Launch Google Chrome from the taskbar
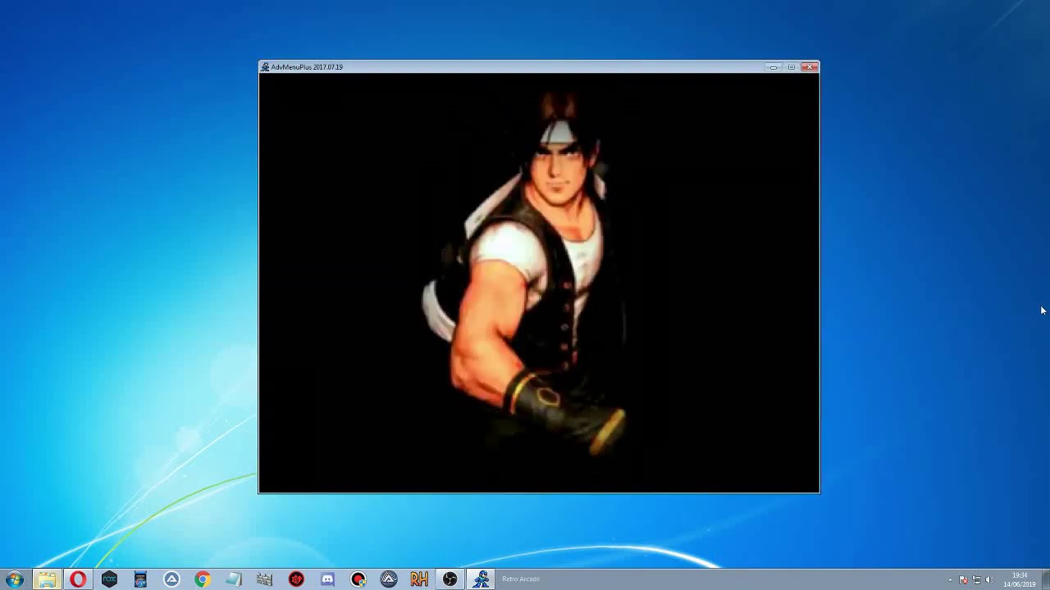 (203, 579)
